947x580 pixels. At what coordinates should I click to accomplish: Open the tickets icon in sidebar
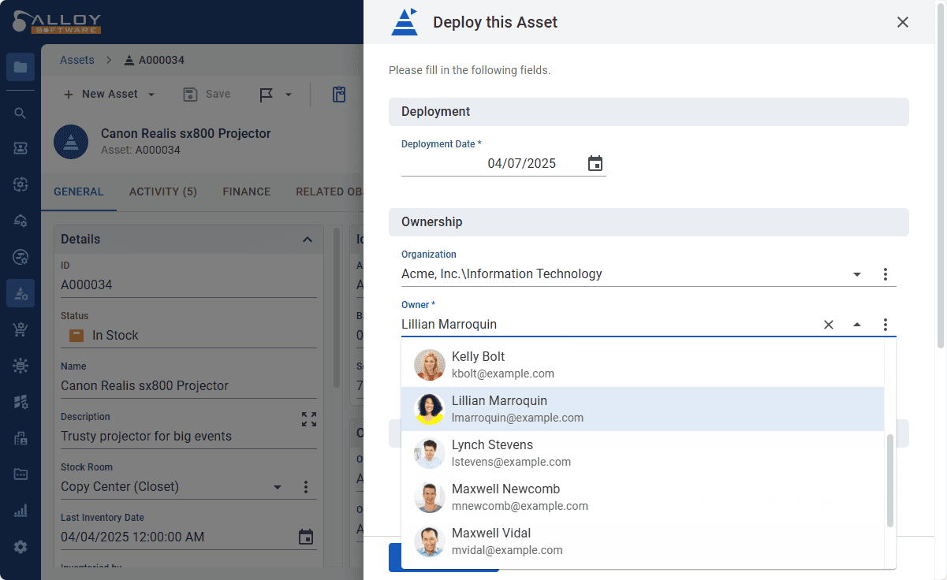(x=21, y=148)
